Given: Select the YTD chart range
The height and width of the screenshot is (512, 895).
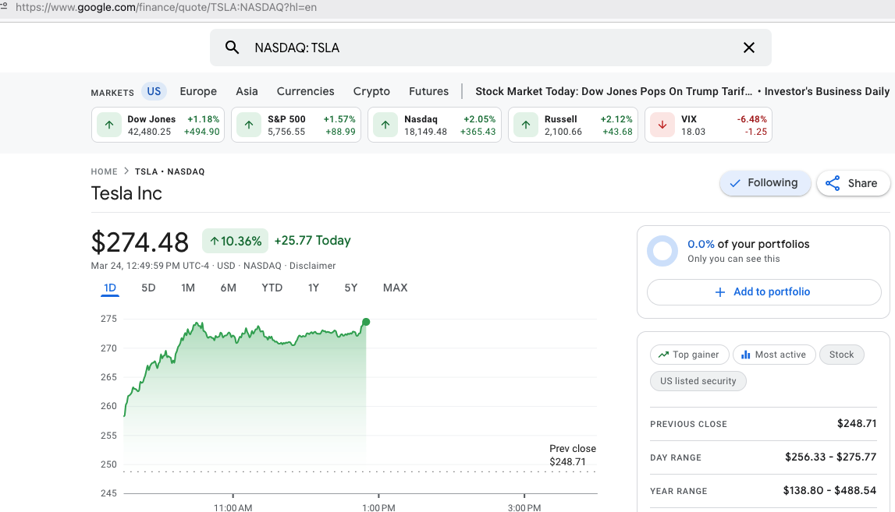Looking at the screenshot, I should (x=272, y=288).
